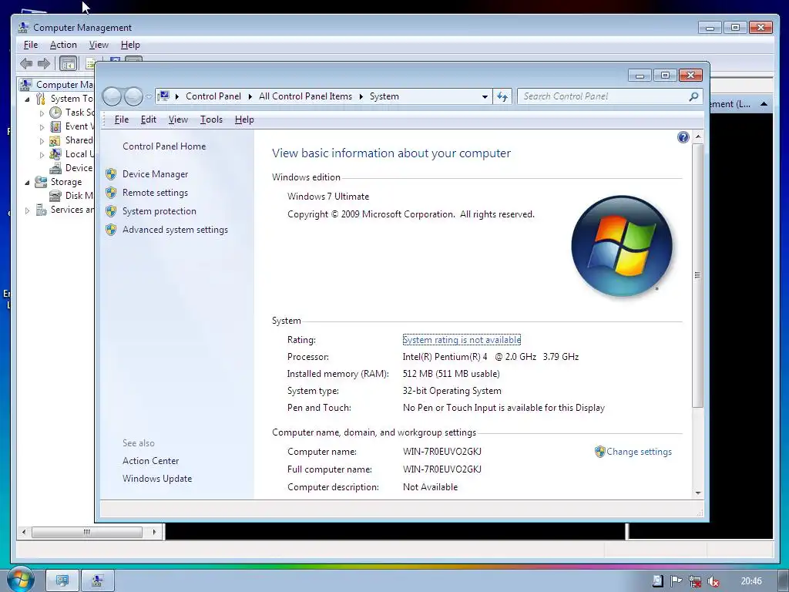Open the Remote settings link
Image resolution: width=789 pixels, height=592 pixels.
[155, 193]
